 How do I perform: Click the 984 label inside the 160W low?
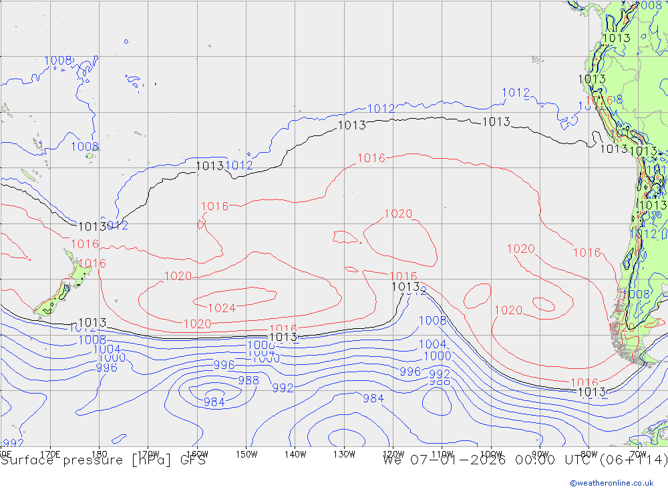pos(214,402)
